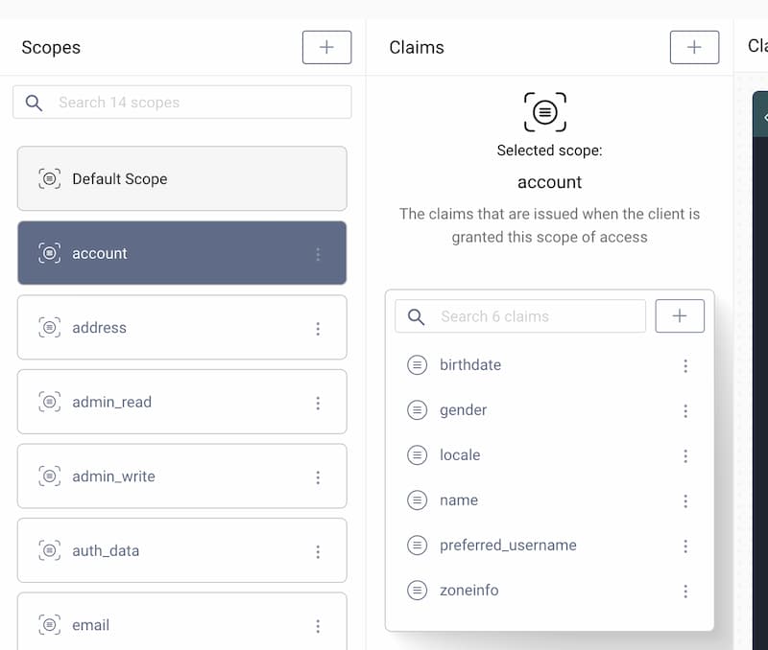Click the birthdate claim icon
Screen dimensions: 768x650
[417, 365]
